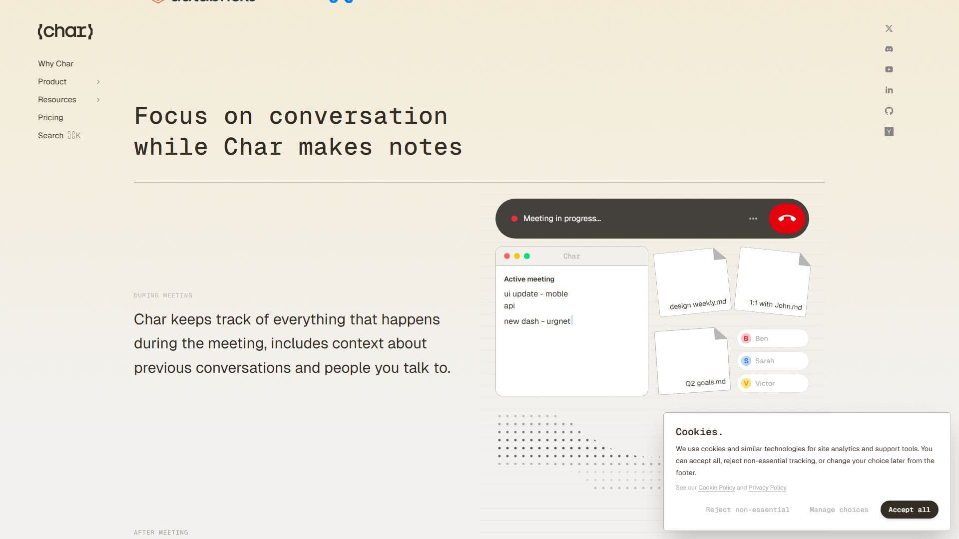Image resolution: width=959 pixels, height=539 pixels.
Task: Open the Privacy Policy link
Action: pos(767,488)
